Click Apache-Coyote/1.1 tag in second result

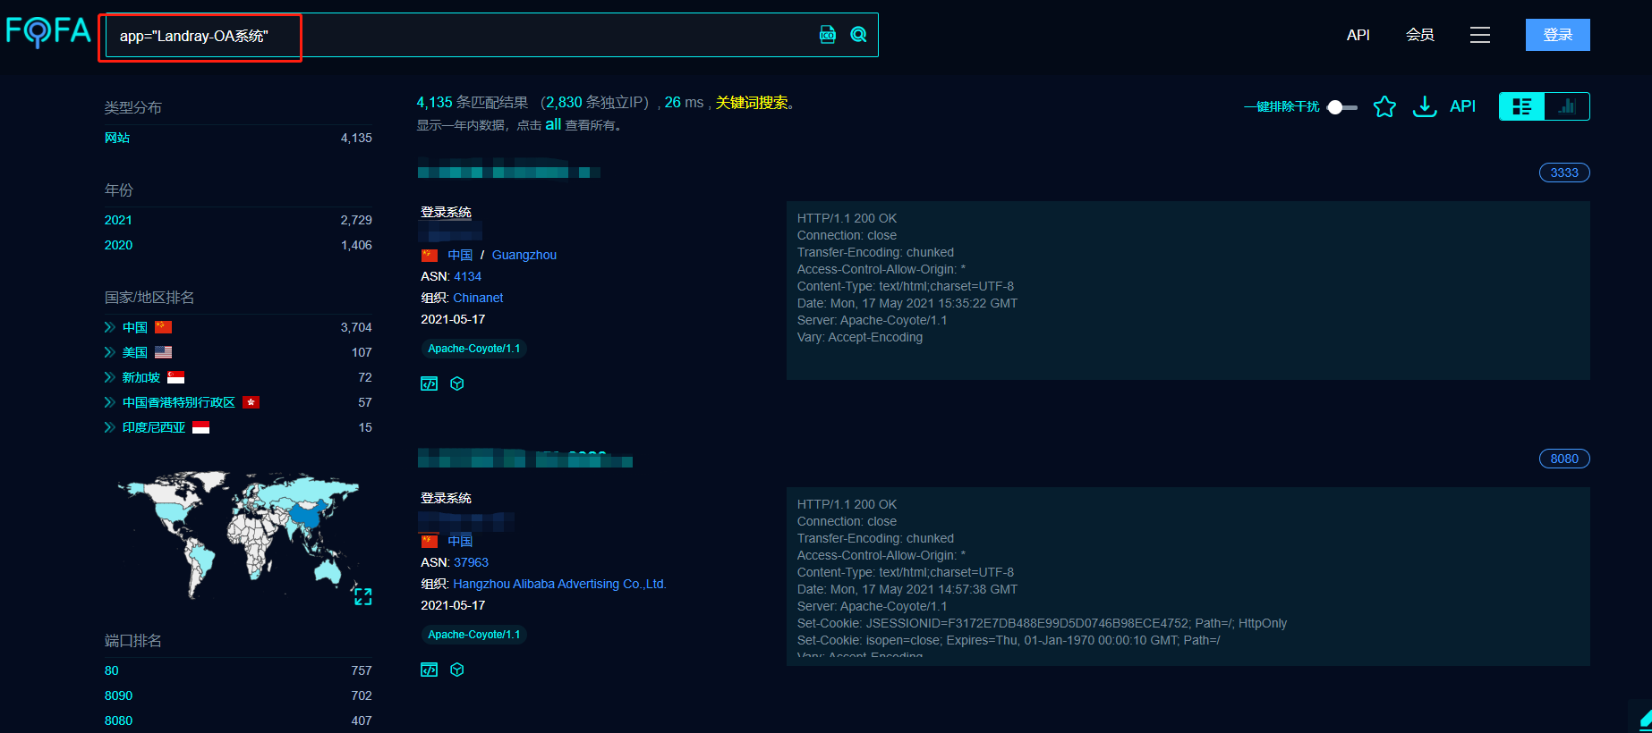[x=473, y=635]
